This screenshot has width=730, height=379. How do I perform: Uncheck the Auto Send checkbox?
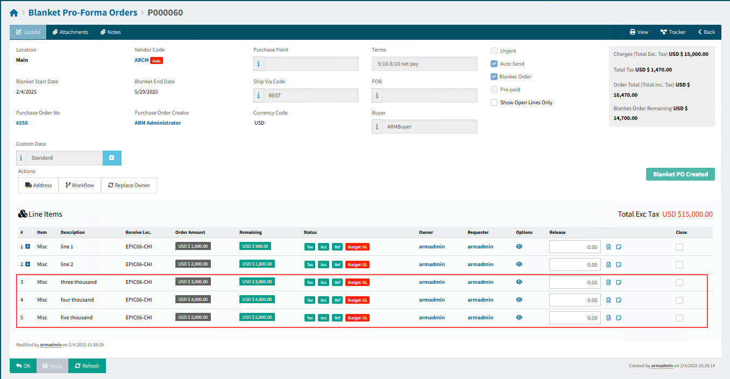pos(494,64)
